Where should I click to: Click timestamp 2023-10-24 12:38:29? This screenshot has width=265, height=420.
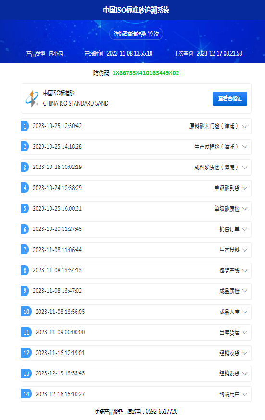click(x=57, y=188)
